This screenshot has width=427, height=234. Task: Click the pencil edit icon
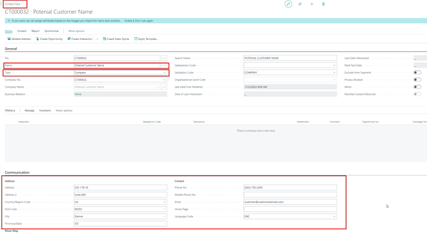point(288,4)
